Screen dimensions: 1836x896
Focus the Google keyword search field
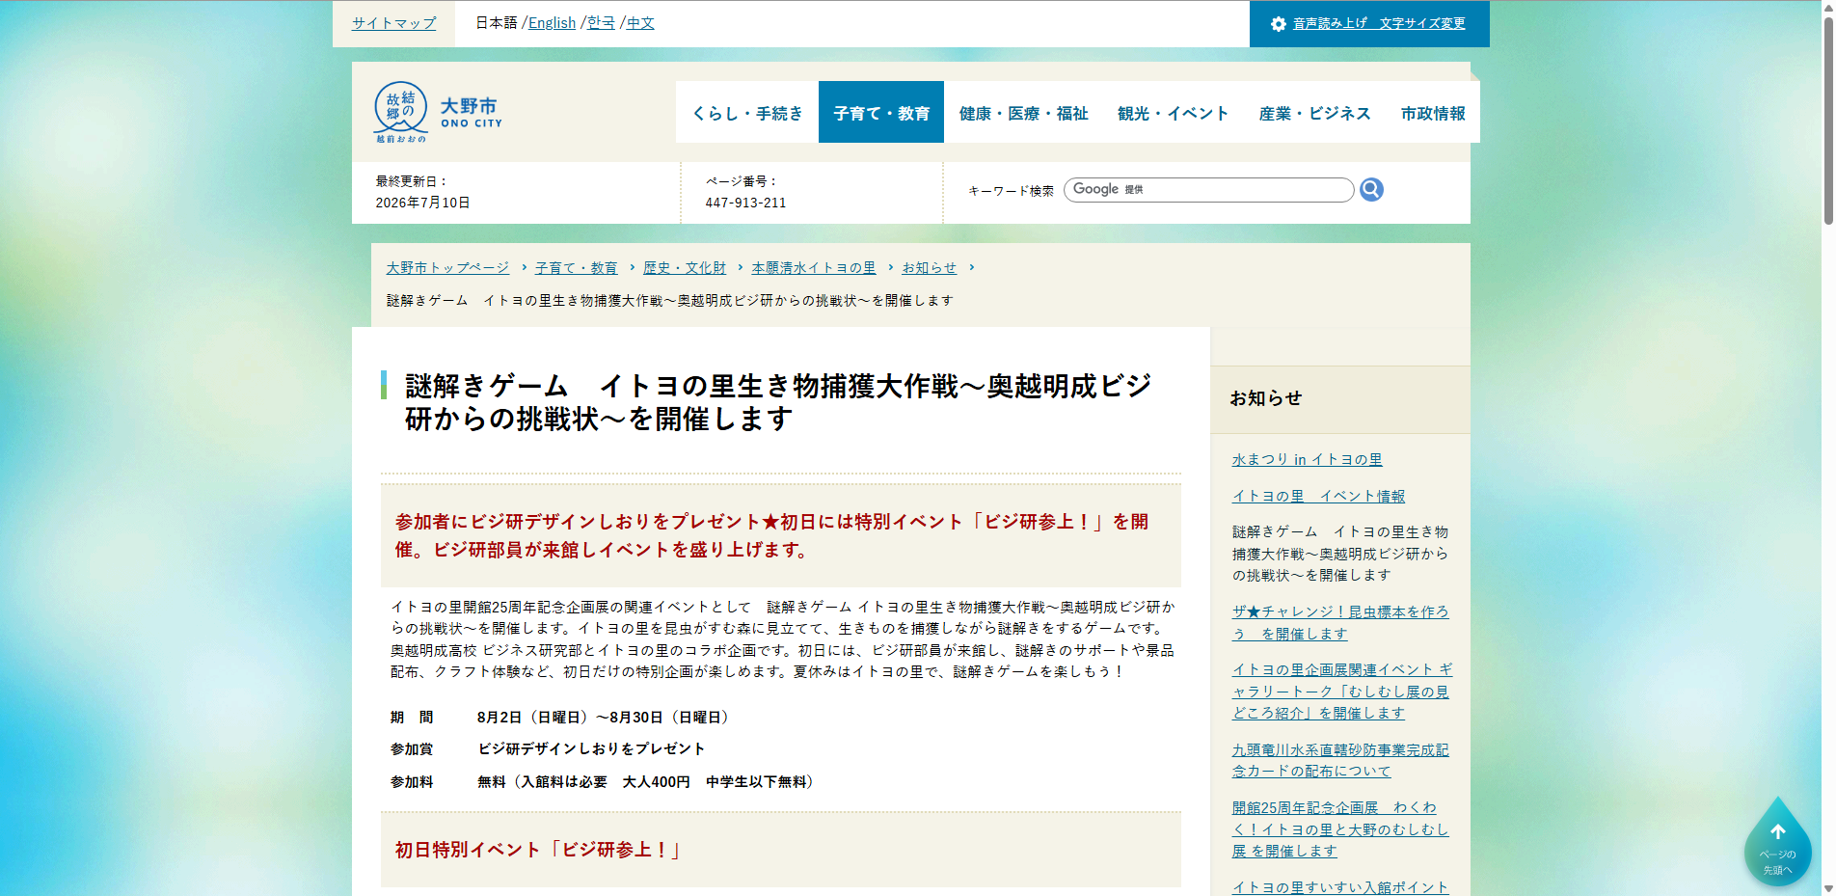(1208, 190)
